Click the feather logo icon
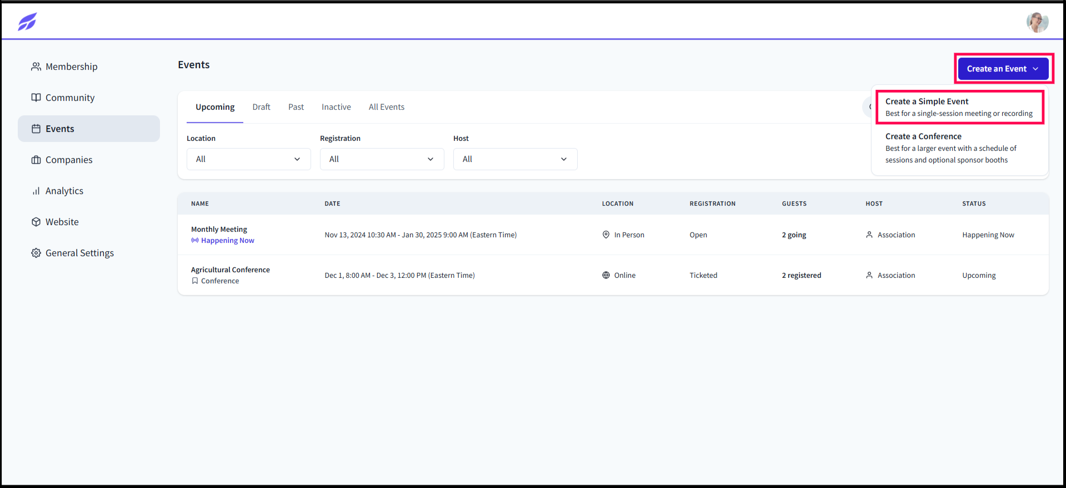 click(x=27, y=22)
